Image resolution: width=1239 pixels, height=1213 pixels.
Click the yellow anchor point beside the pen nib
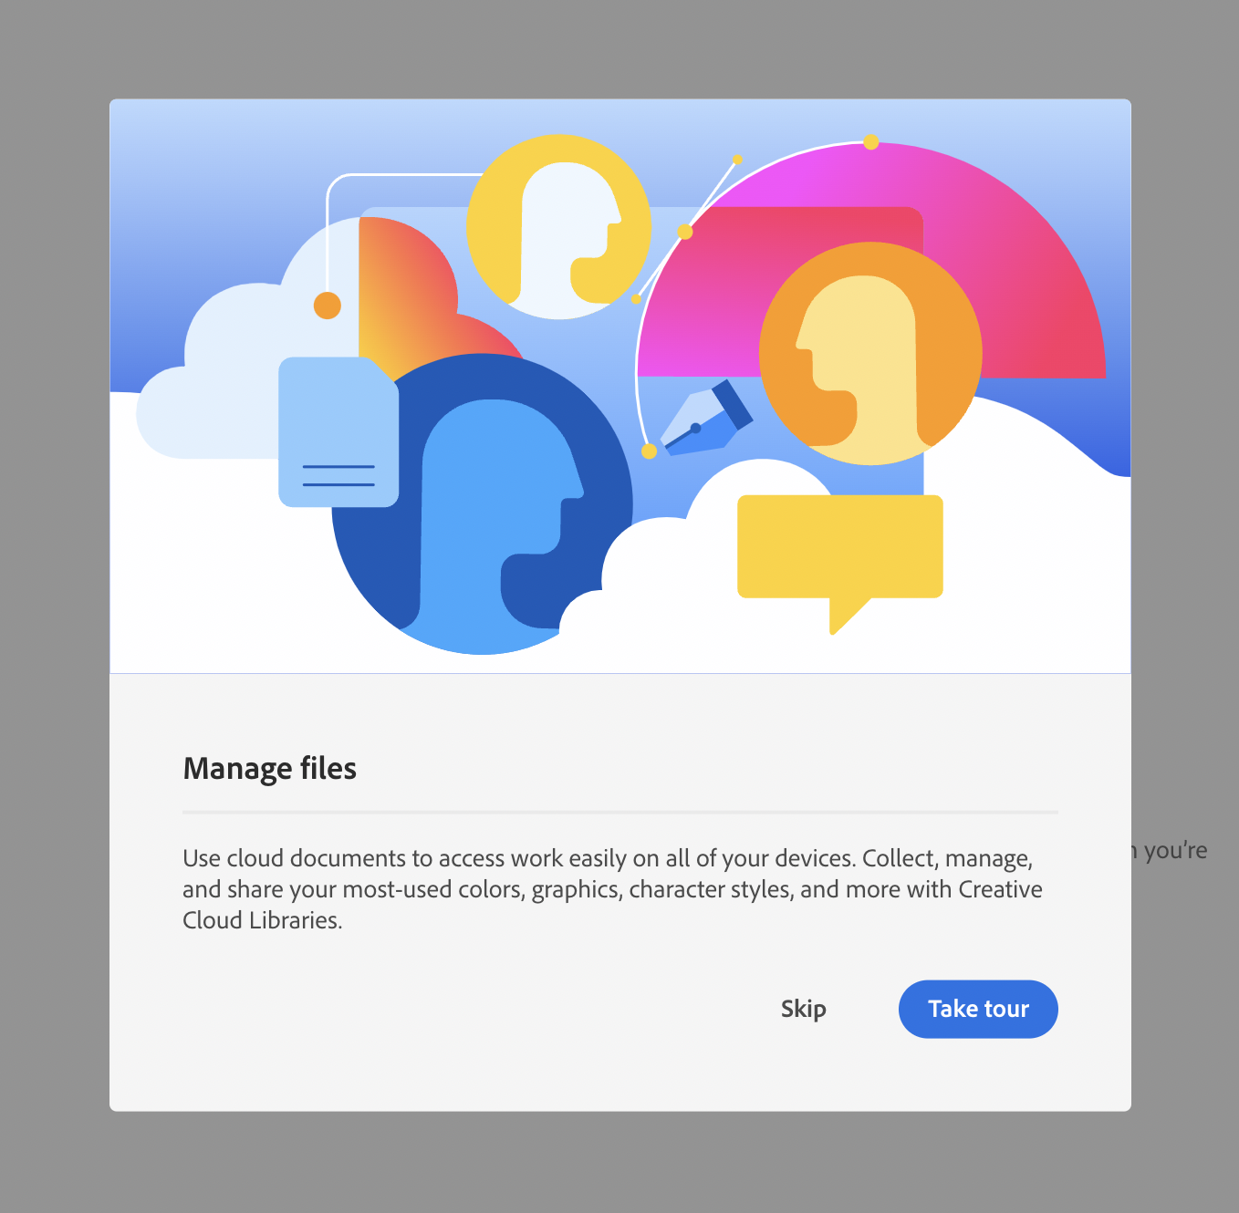point(649,451)
